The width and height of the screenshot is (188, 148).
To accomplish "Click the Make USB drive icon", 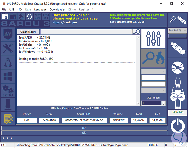I will point(178,48).
